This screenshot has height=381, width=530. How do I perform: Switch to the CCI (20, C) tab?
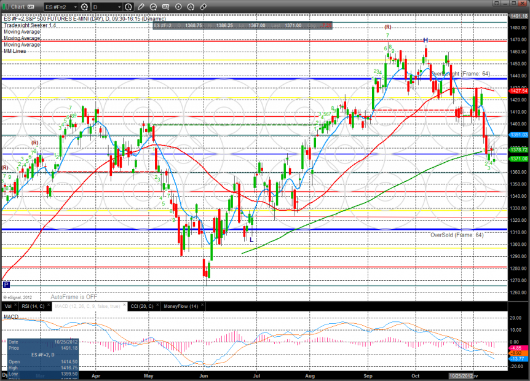(x=142, y=306)
